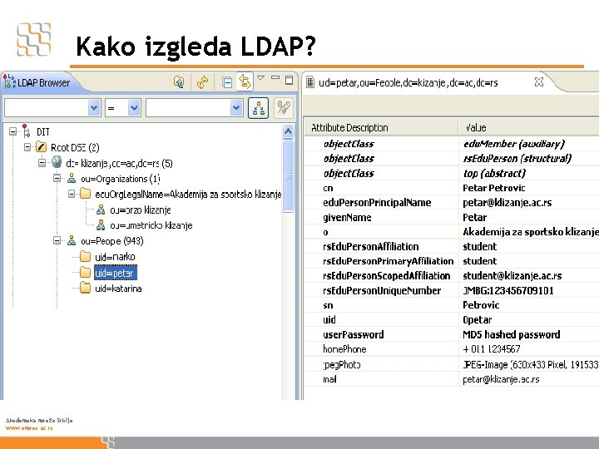599x449 pixels.
Task: Select the eduPersonPrincipalName attribute
Action: [377, 202]
